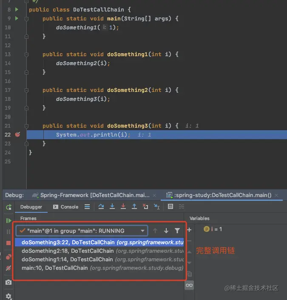Click the class name DoTestCallChain in the editor
Screen dimensions: 287x300
point(99,9)
